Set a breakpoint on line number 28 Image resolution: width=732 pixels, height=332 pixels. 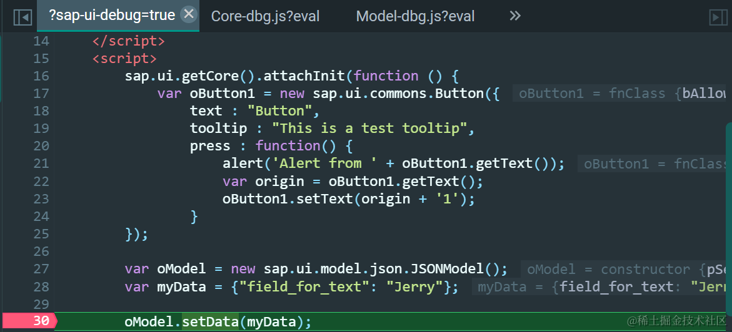(41, 287)
